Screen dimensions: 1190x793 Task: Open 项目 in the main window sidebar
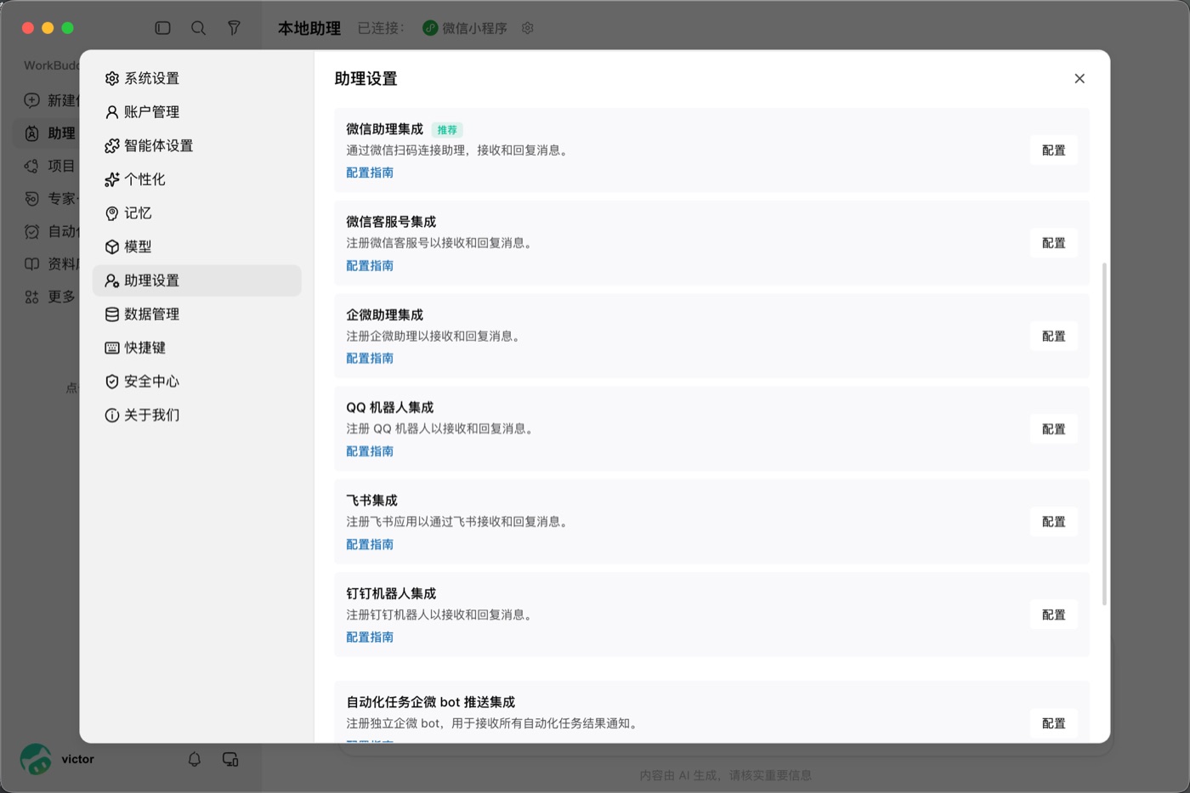(x=49, y=166)
